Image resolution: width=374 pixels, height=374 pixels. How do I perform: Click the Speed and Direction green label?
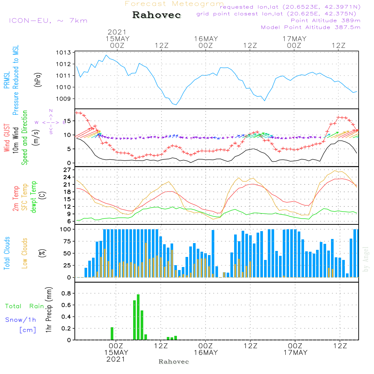pyautogui.click(x=25, y=138)
